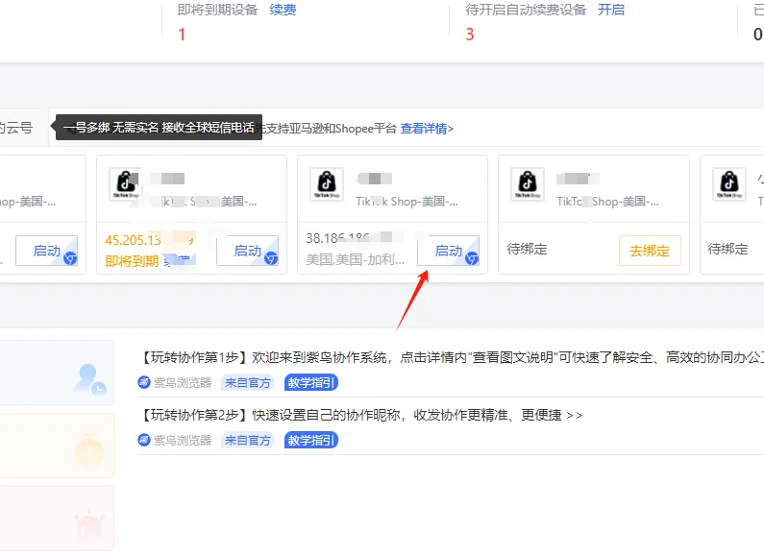This screenshot has height=555, width=764.
Task: Click the 紫鸟浏览器 logo under the first notice
Action: pyautogui.click(x=144, y=383)
